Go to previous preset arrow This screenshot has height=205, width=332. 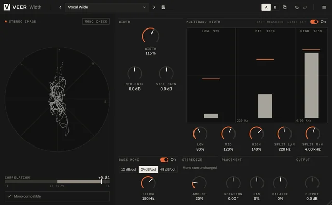(60, 7)
